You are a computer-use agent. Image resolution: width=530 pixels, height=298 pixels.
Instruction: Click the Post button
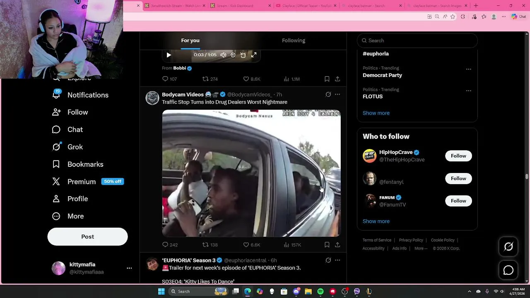87,236
